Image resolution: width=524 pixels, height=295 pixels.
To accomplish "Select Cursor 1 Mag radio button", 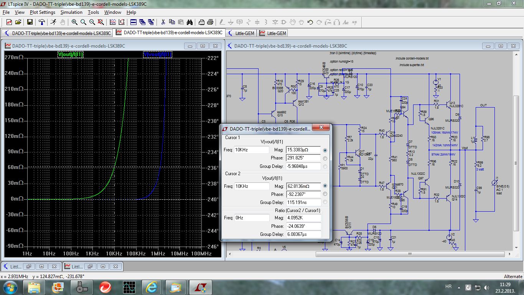I will point(325,150).
